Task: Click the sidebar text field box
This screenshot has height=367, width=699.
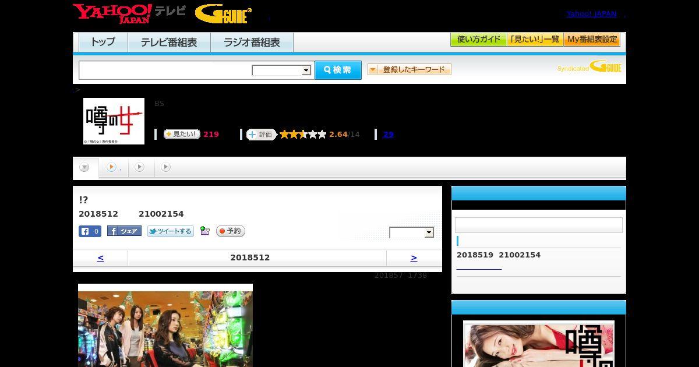Action: click(x=539, y=225)
